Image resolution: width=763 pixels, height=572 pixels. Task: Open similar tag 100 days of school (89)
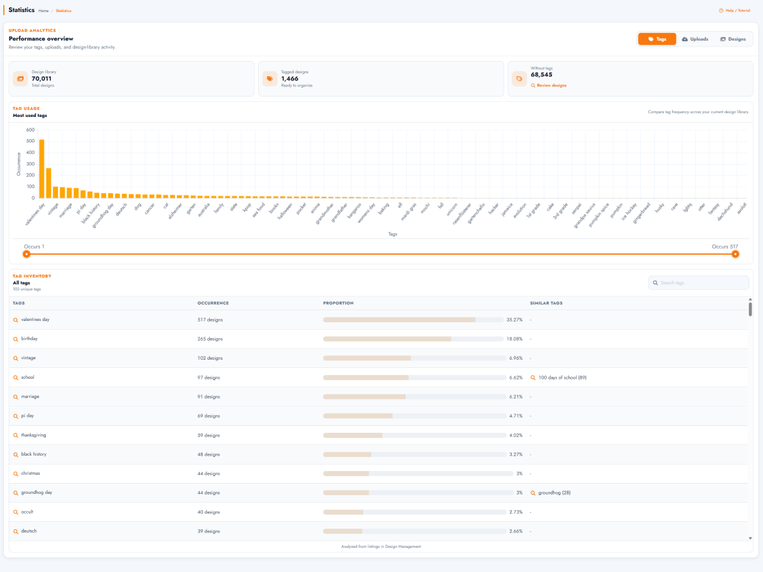[563, 378]
